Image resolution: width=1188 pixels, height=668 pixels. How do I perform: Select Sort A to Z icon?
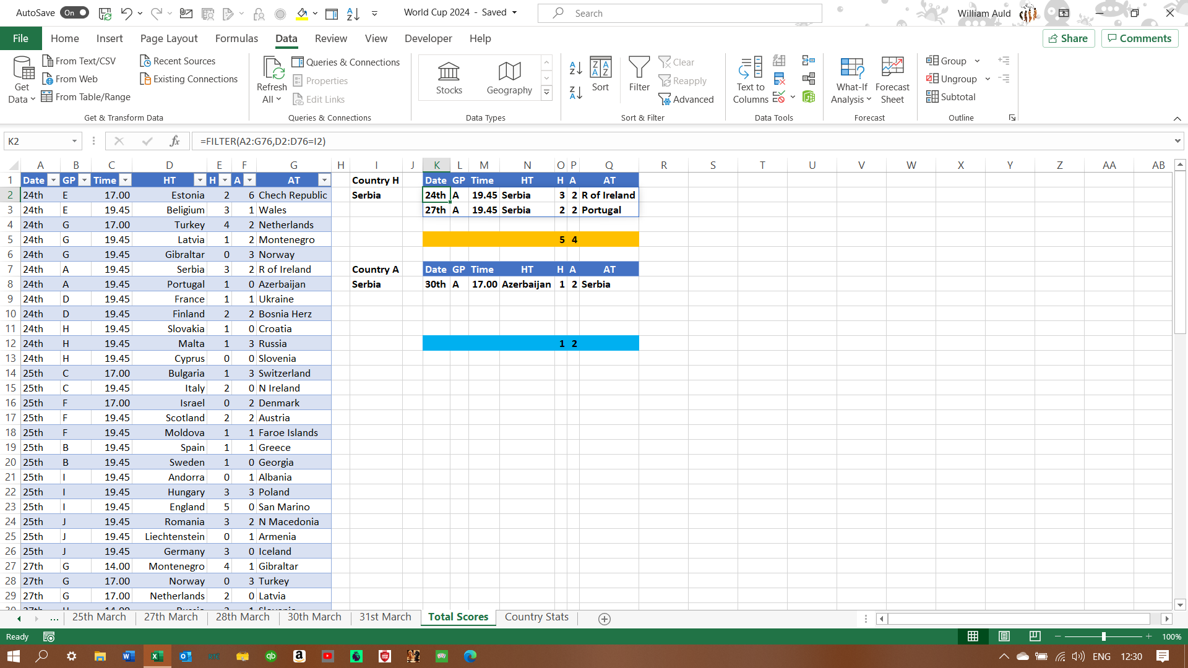[x=575, y=68]
